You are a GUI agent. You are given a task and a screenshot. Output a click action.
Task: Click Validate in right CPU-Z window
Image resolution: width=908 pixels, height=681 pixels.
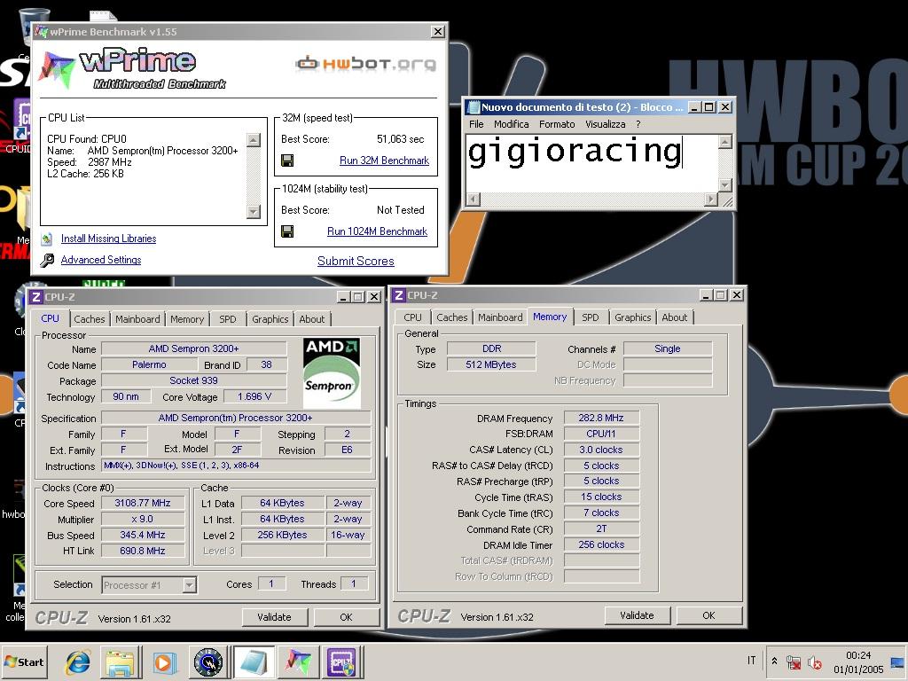637,615
